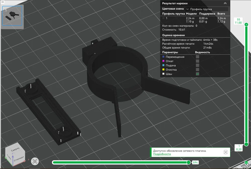Click the green plus above the layer slider

tap(246, 24)
